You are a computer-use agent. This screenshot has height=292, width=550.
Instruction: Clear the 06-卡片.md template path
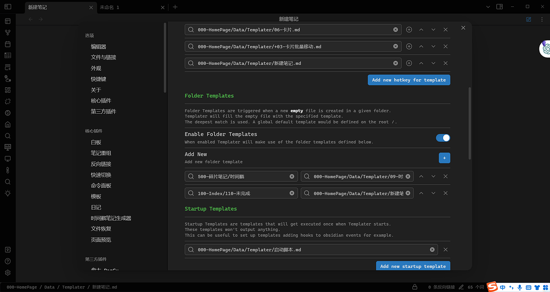[396, 29]
